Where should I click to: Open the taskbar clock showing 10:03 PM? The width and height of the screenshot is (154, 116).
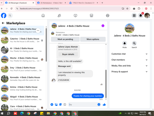(x=143, y=113)
